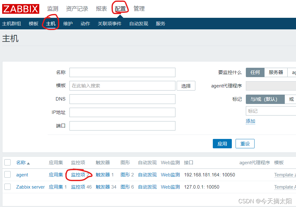
Task: Go to 维护 submenu tab
Action: (x=68, y=24)
